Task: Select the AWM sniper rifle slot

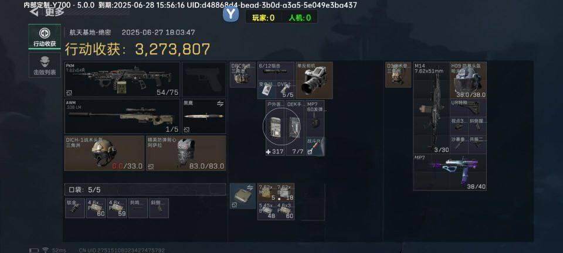Action: 122,117
